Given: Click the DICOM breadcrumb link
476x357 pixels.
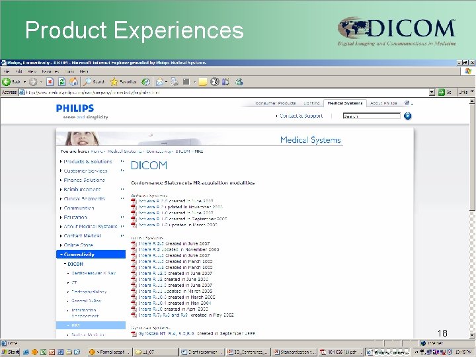Looking at the screenshot, I should pos(182,151).
